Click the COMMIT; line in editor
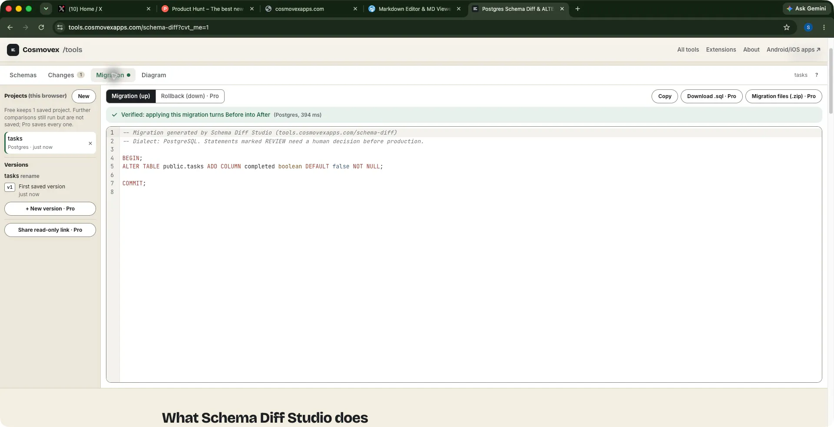The height and width of the screenshot is (427, 834). [134, 184]
